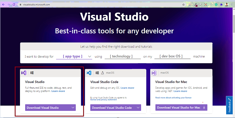
Task: Open the screen capture extension icon
Action: pos(206,5)
